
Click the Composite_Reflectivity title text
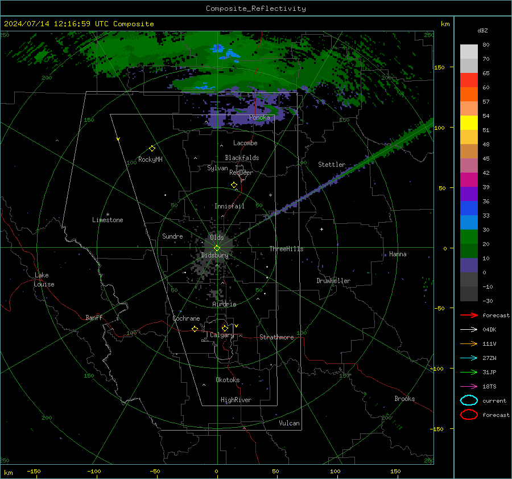pyautogui.click(x=256, y=9)
